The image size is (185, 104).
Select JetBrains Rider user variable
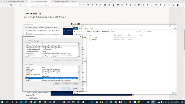(x=51, y=53)
